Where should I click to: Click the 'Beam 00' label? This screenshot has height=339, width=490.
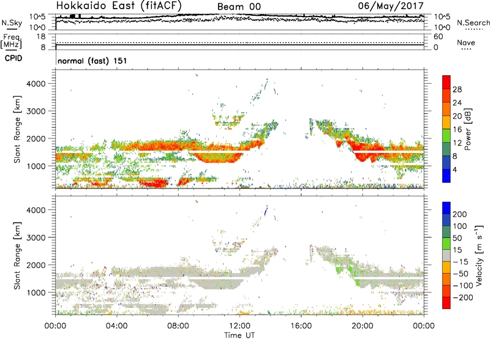[x=239, y=7]
